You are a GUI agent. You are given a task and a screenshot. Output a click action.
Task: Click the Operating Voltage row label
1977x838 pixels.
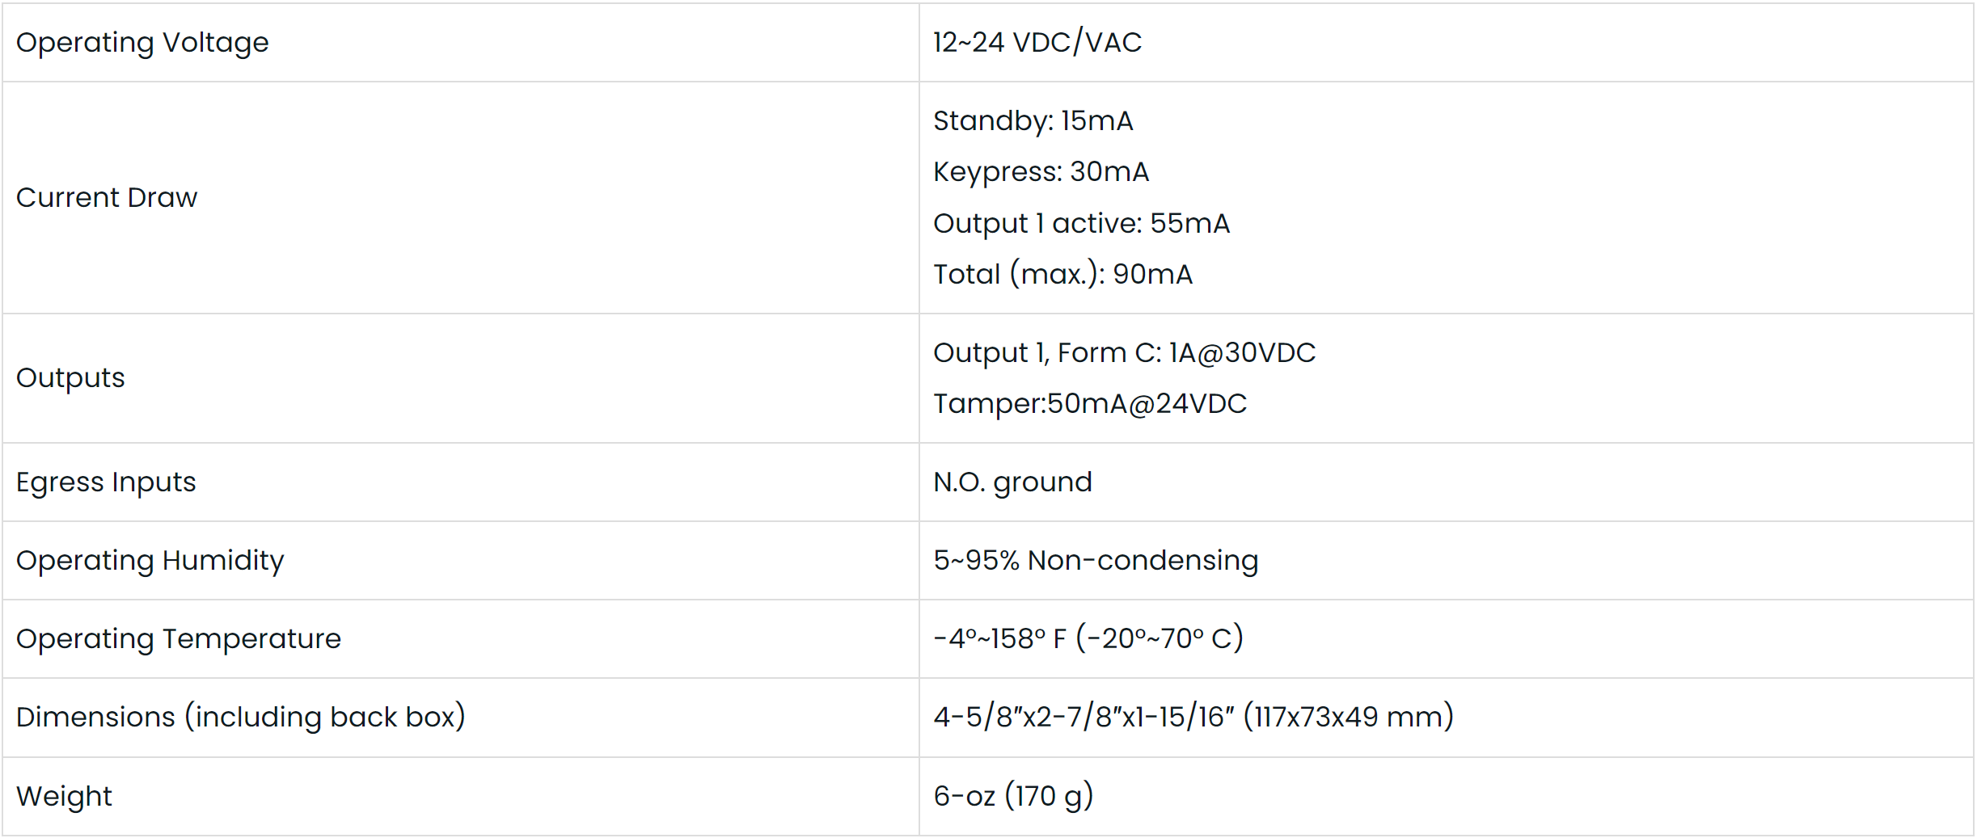[x=142, y=43]
